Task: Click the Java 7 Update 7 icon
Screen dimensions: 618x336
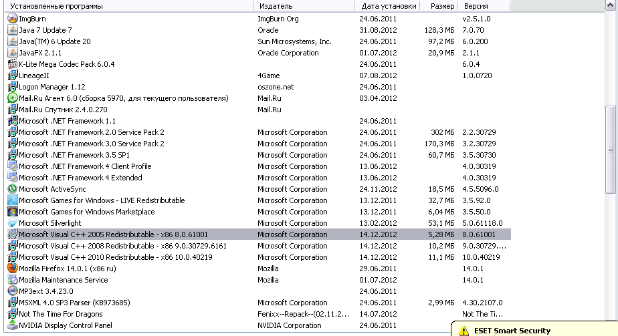Action: tap(12, 30)
